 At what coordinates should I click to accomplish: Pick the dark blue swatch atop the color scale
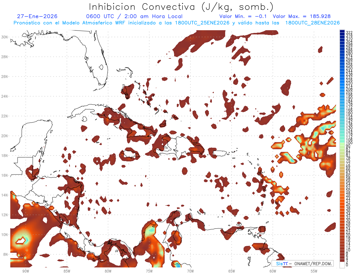tap(342, 31)
